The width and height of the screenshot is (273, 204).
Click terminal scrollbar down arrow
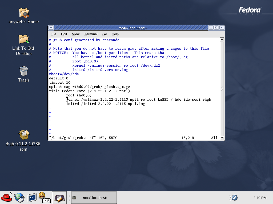(222, 138)
